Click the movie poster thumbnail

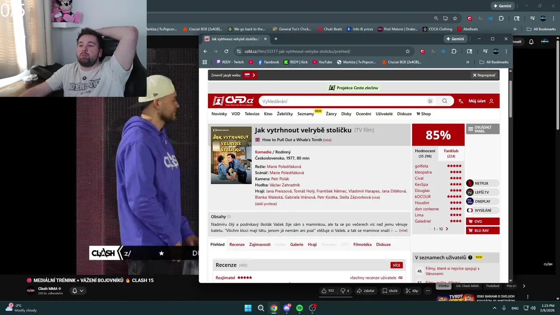pos(231,155)
